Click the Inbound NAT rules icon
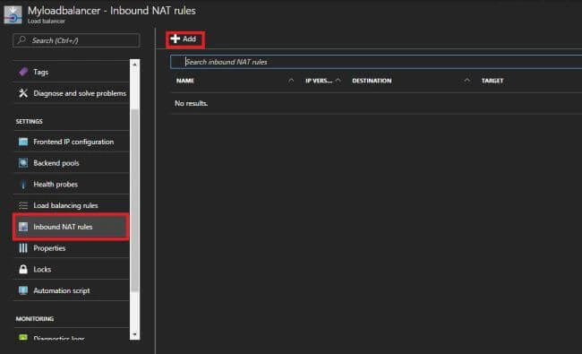The image size is (582, 354). (23, 227)
